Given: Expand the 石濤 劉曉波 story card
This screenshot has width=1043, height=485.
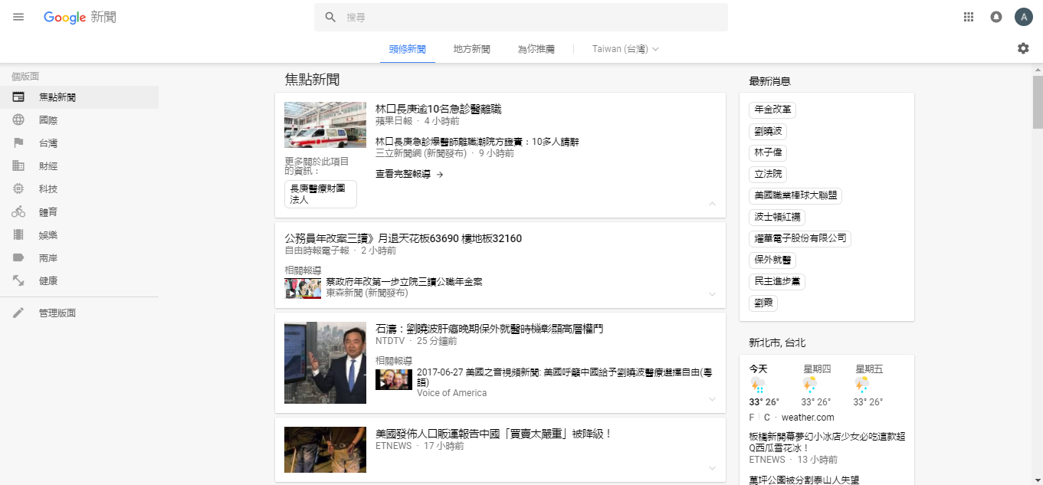Looking at the screenshot, I should [x=712, y=399].
